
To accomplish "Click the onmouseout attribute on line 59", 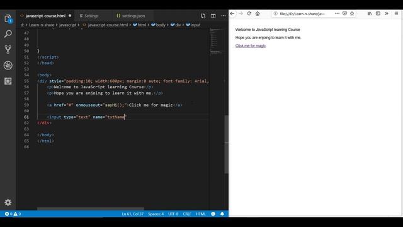I will pos(88,105).
